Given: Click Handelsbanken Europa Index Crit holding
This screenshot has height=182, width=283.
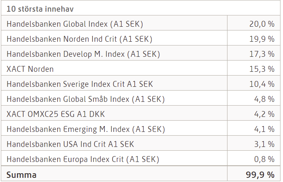Looking at the screenshot, I should pyautogui.click(x=83, y=159).
